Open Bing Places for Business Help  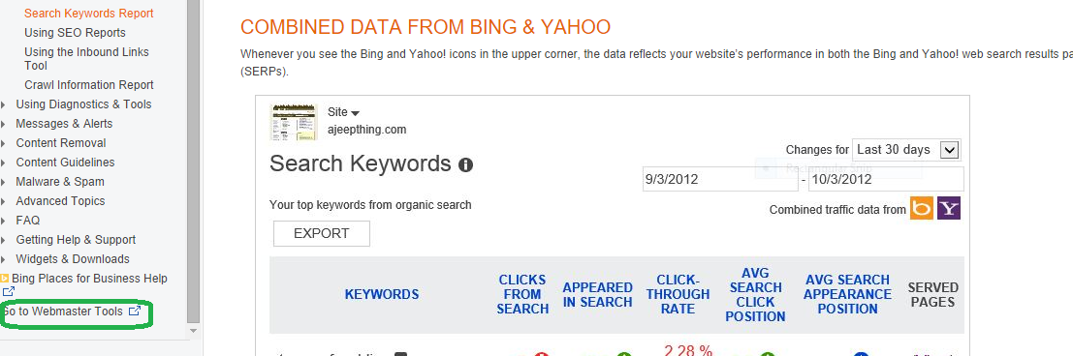[x=89, y=278]
